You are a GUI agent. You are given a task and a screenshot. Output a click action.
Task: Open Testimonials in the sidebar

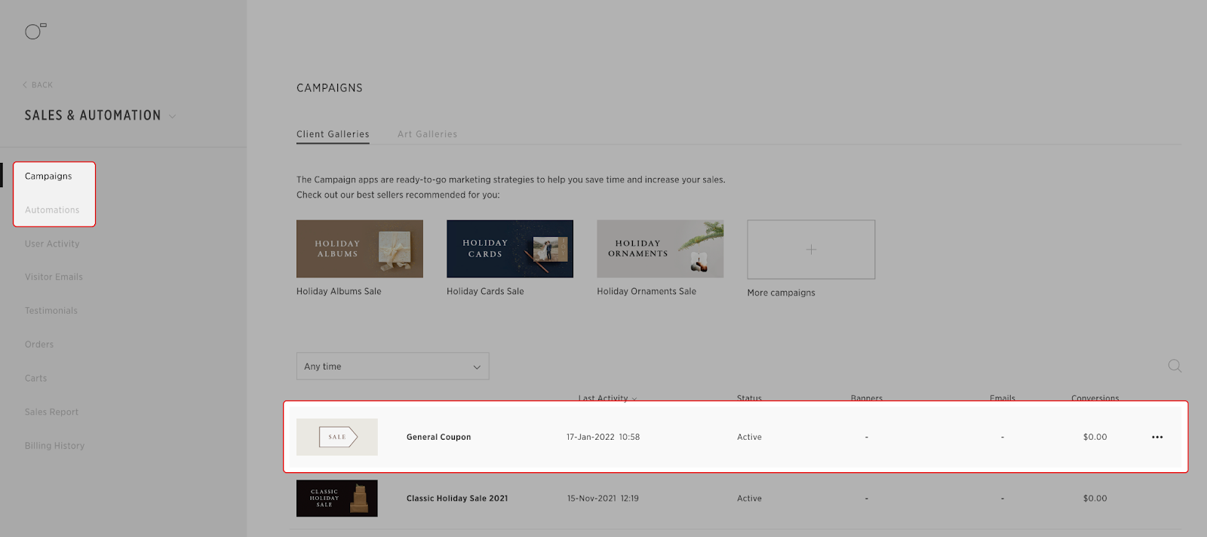click(51, 311)
